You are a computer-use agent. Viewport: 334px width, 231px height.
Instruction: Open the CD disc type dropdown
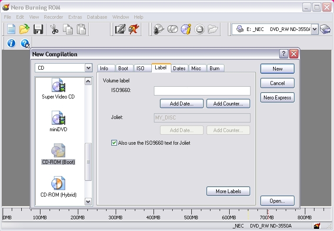point(88,68)
